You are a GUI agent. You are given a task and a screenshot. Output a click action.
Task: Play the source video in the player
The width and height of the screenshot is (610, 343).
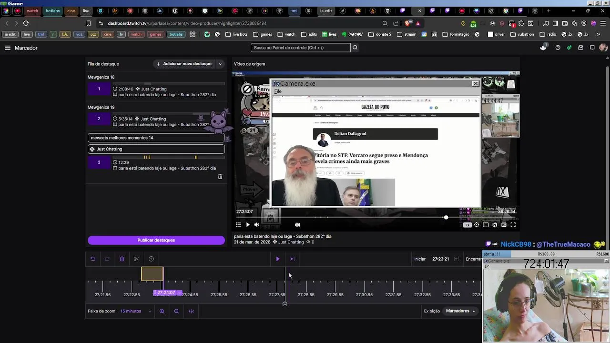[247, 225]
